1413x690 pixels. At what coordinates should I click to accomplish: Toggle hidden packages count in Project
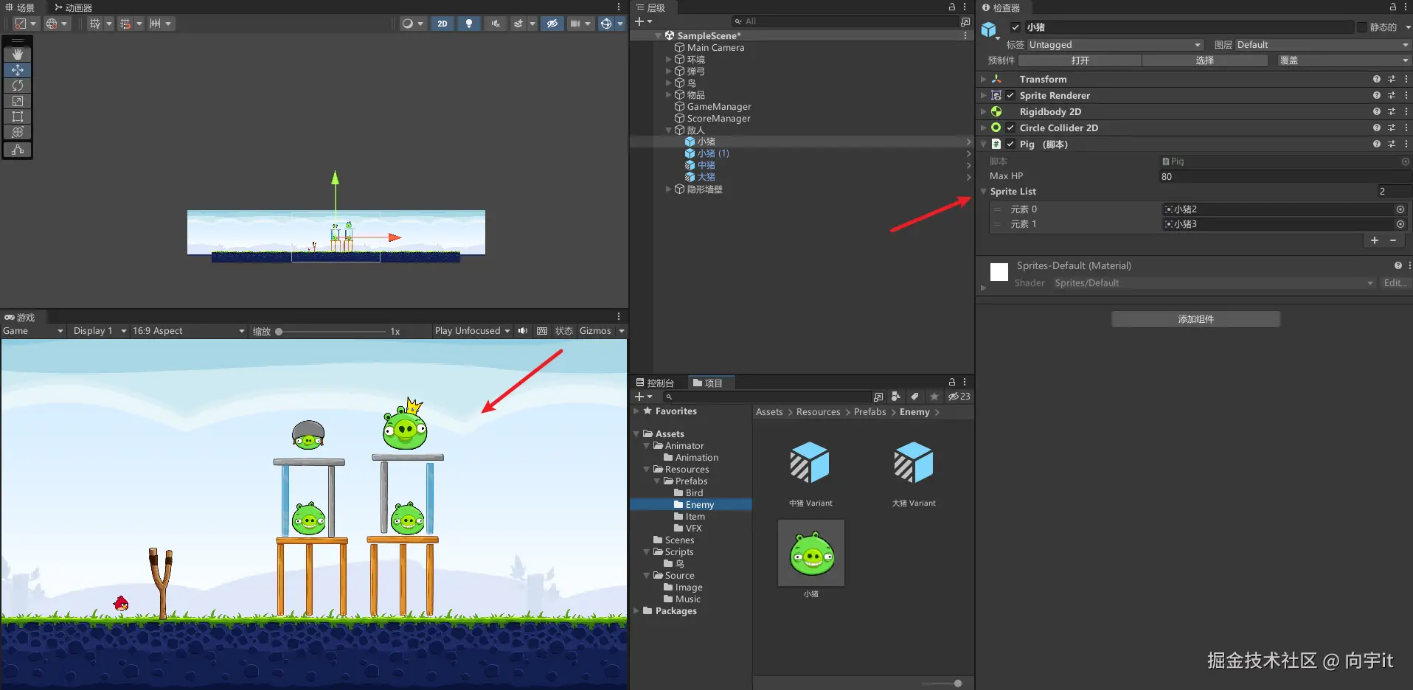click(x=959, y=397)
